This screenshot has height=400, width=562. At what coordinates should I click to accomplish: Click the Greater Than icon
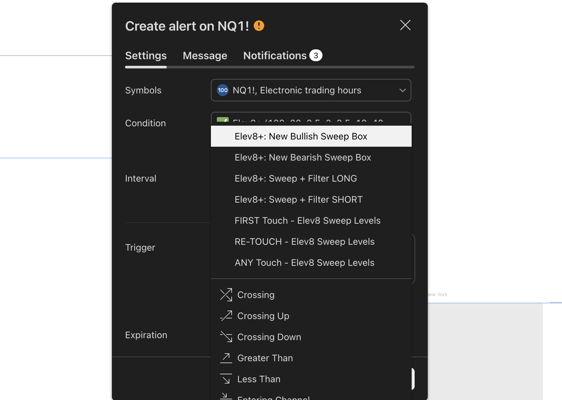pos(226,358)
